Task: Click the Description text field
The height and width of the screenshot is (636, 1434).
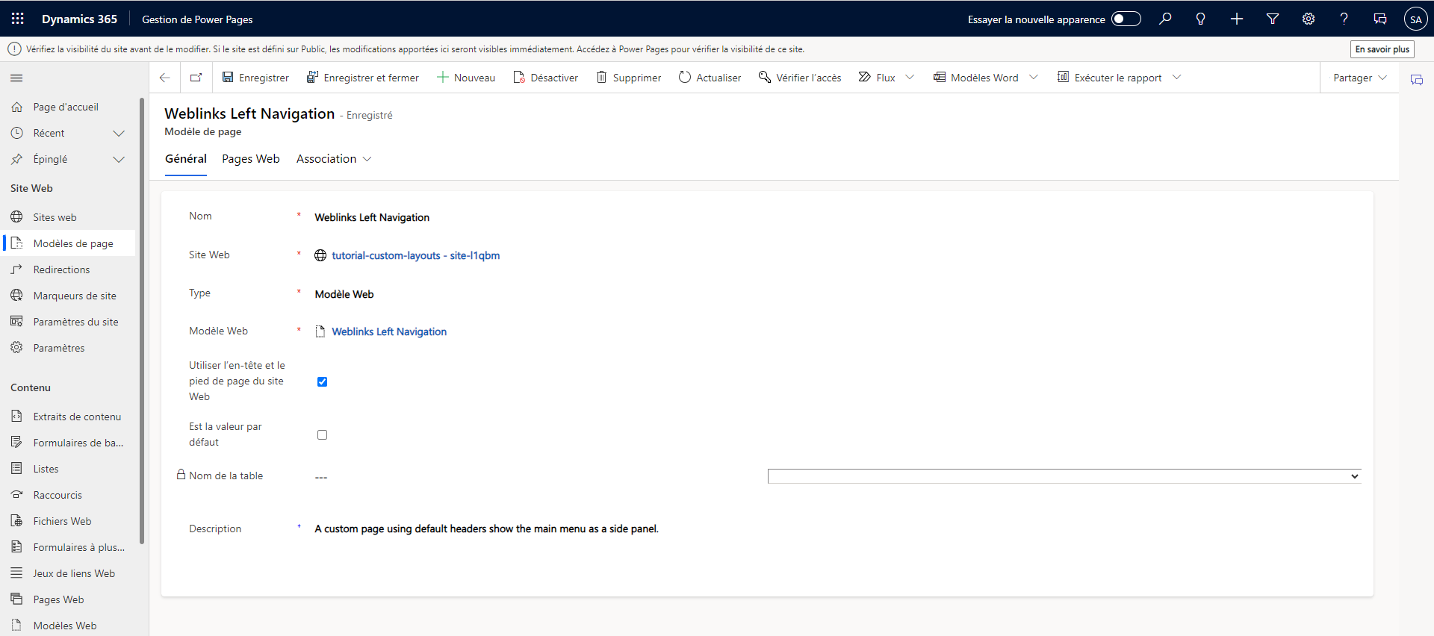Action: [x=487, y=529]
